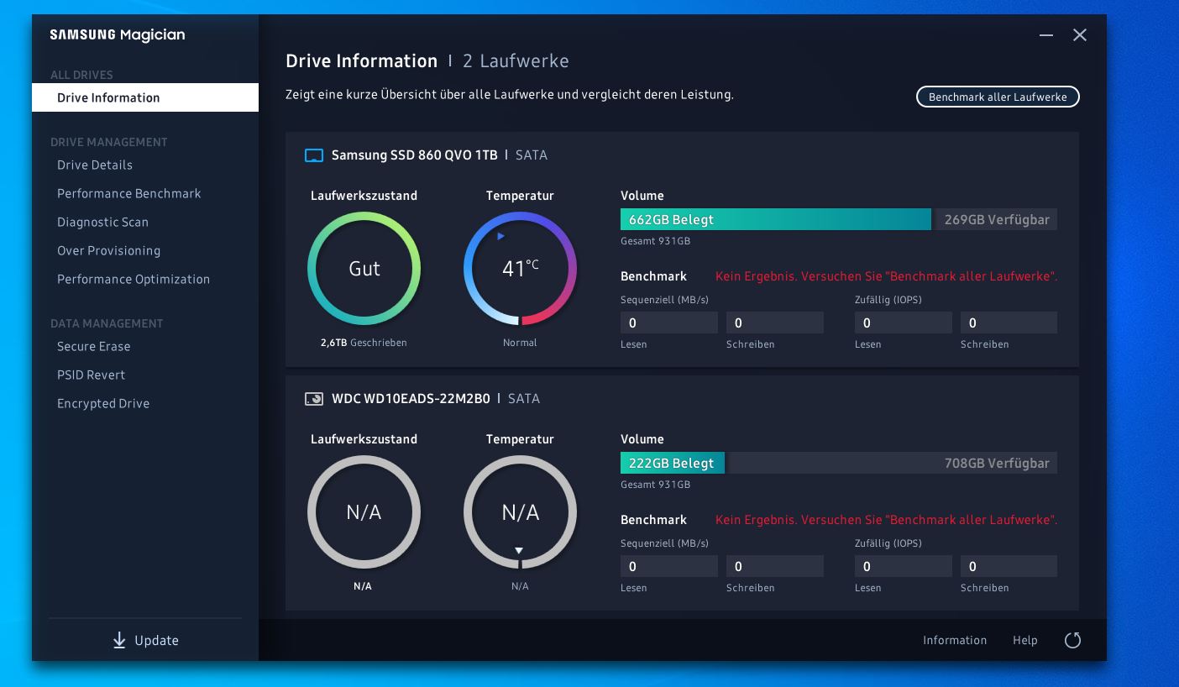Click WDC sequential Lesen value field

[x=669, y=566]
